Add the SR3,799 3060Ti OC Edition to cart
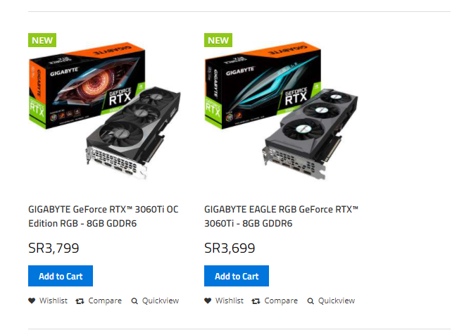Image resolution: width=476 pixels, height=335 pixels. pyautogui.click(x=61, y=276)
